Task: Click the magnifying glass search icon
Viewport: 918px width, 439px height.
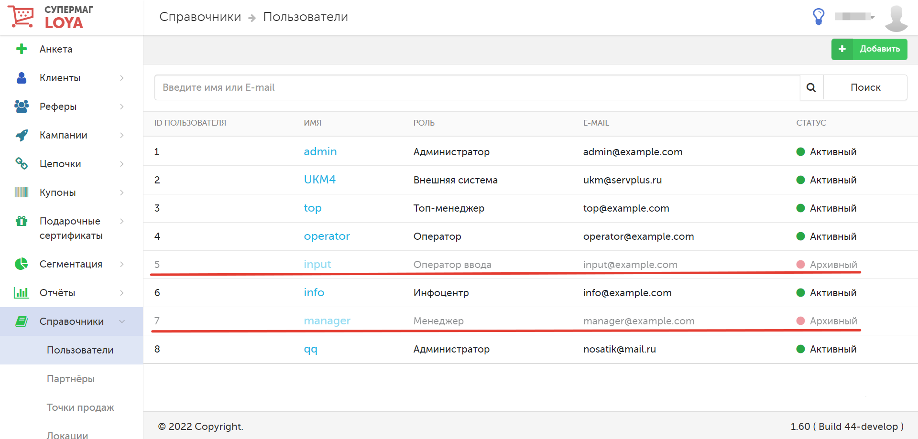Action: [811, 87]
